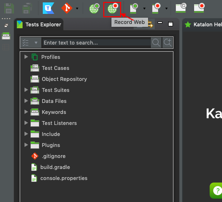
Task: Click the Save toolbar icon
Action: (9, 8)
